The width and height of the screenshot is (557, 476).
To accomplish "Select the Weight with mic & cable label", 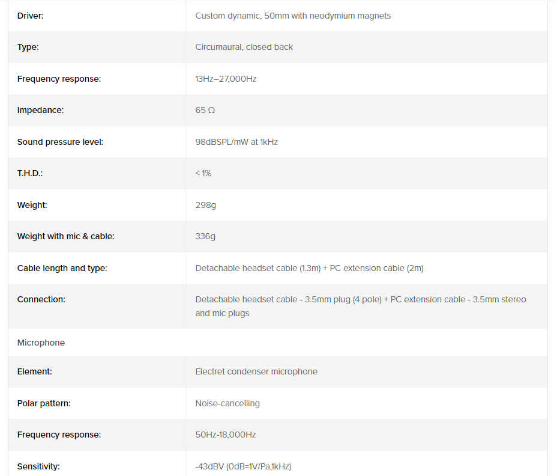I will [x=65, y=236].
